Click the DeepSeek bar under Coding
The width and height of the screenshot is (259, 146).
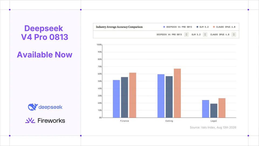click(161, 96)
